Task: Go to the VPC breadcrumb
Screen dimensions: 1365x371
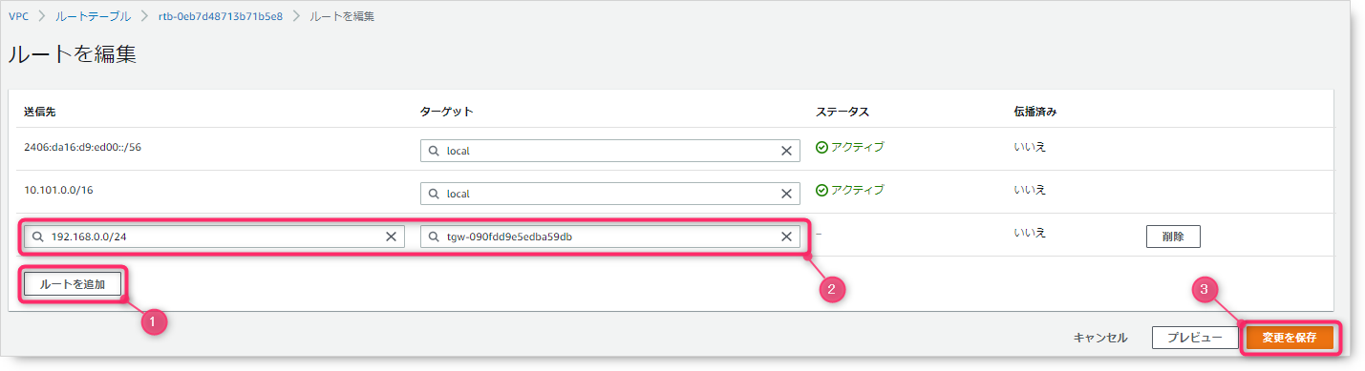Action: (18, 16)
